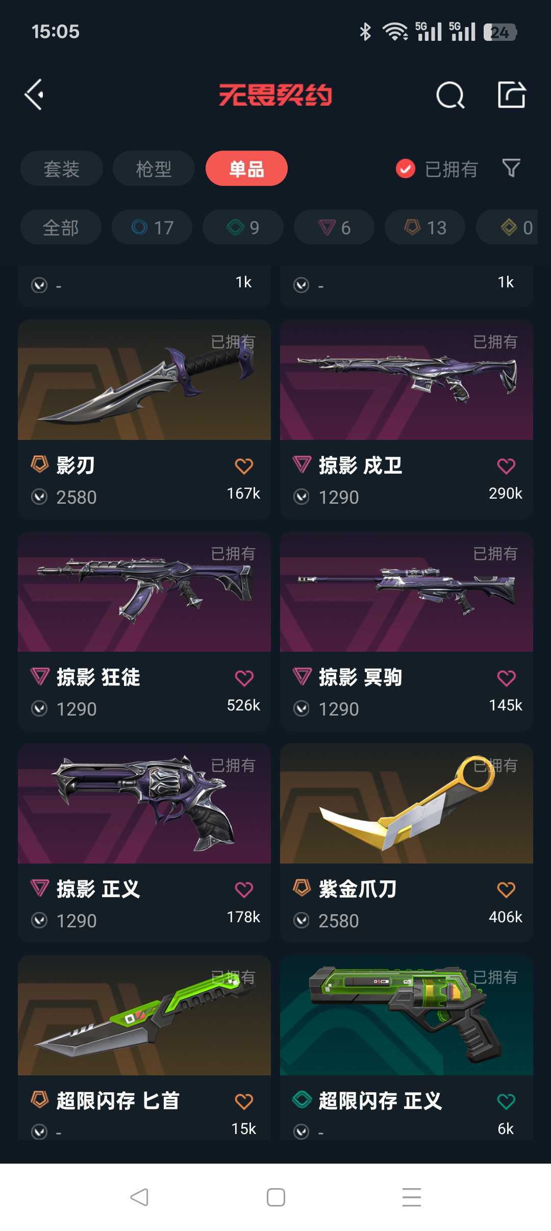Switch to the 套装 tab
This screenshot has width=551, height=1231.
point(62,168)
